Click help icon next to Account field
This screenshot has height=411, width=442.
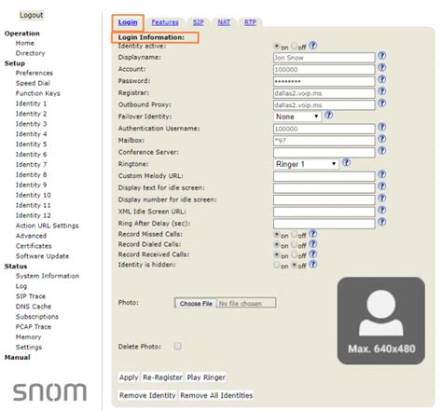[382, 68]
